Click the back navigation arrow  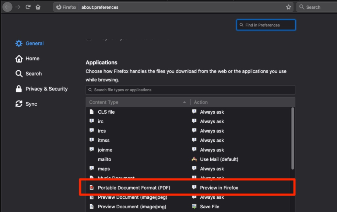click(8, 7)
